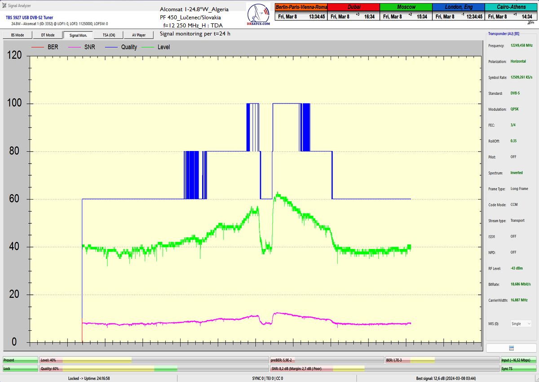Click the red BER legend line
539x382 pixels.
point(38,47)
